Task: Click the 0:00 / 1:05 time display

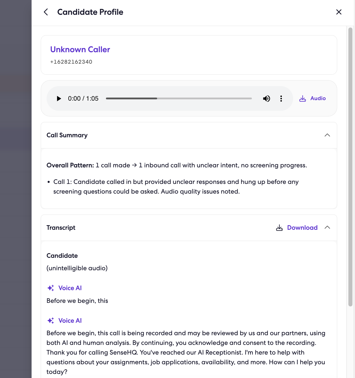Action: (x=83, y=99)
